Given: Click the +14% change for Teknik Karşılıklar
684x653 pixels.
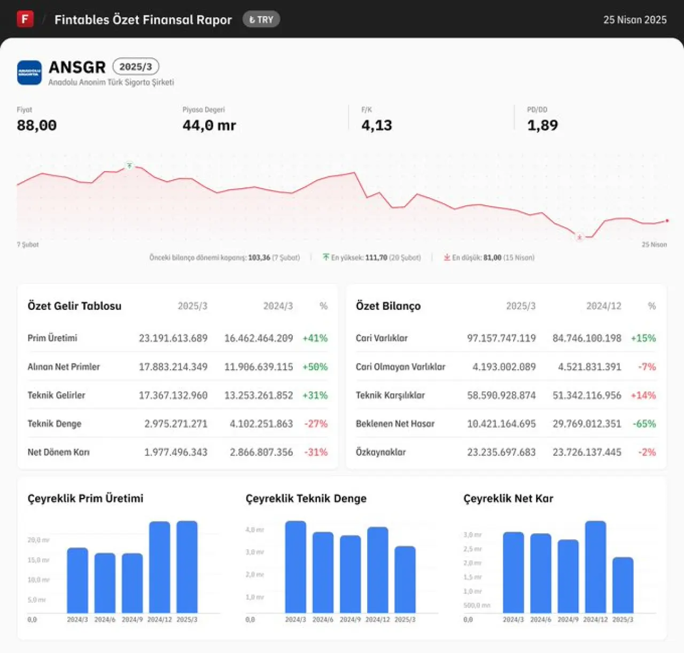Looking at the screenshot, I should pos(643,395).
